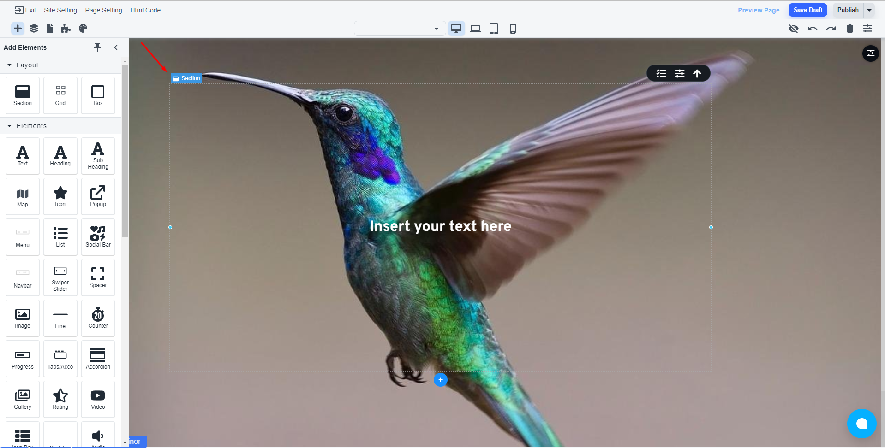The image size is (885, 448).
Task: Click the trash delete icon
Action: [849, 29]
